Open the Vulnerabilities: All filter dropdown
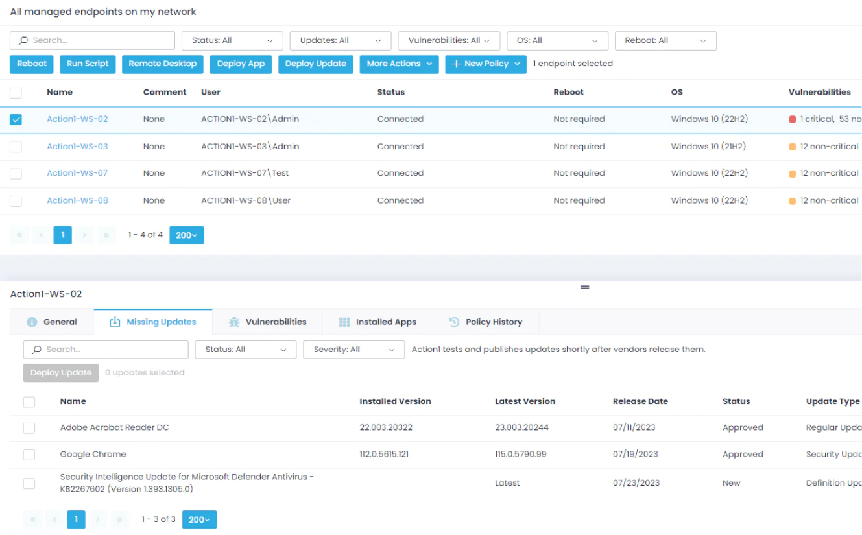Screen dimensions: 862x535 [x=449, y=40]
